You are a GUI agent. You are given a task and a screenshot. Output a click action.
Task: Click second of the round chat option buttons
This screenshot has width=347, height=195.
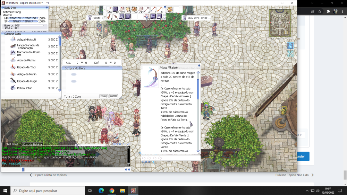click(x=129, y=169)
